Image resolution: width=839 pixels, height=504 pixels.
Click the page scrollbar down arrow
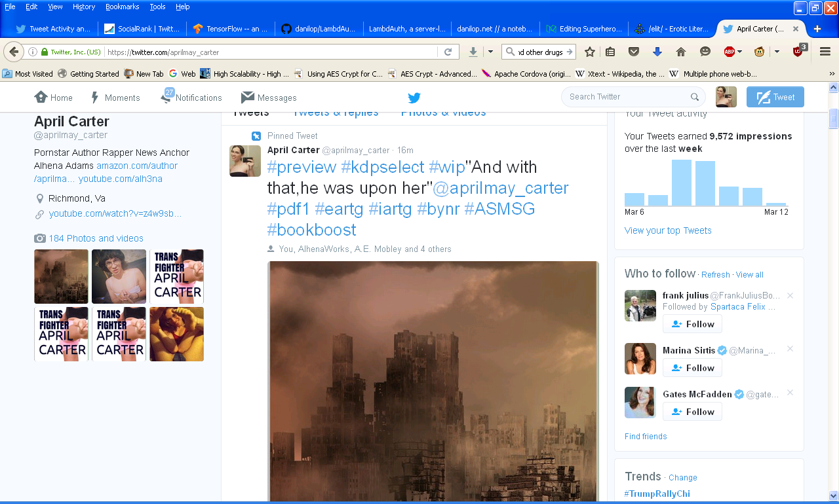click(833, 496)
